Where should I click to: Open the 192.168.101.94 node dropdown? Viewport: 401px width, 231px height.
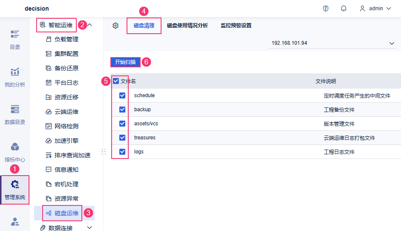(332, 43)
